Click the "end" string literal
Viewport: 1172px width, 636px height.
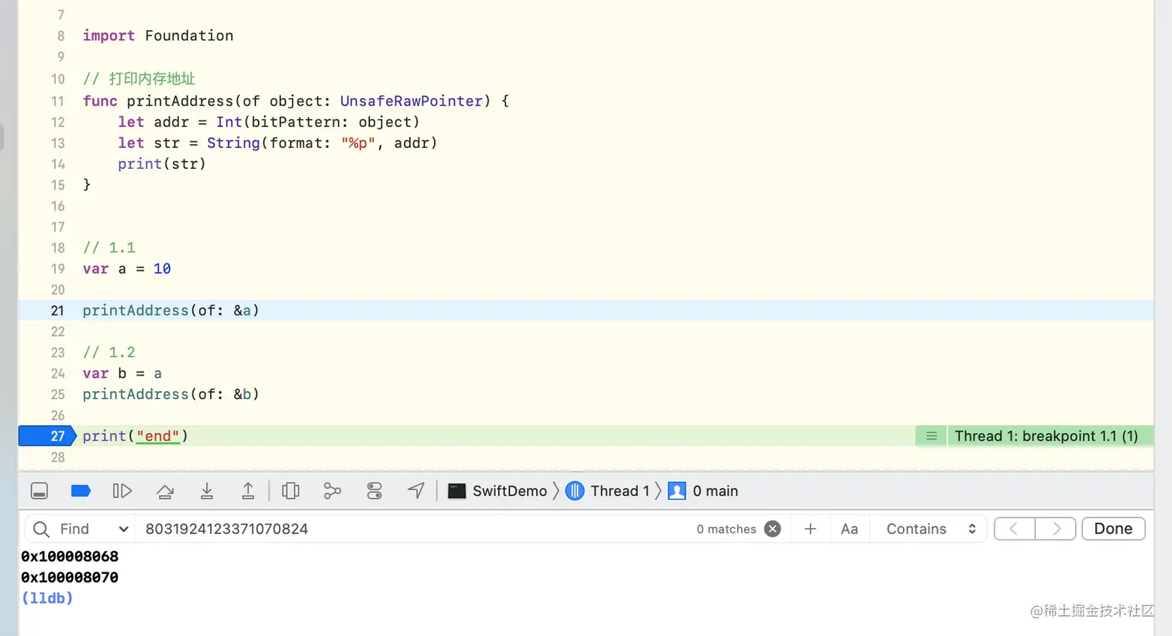pos(158,436)
